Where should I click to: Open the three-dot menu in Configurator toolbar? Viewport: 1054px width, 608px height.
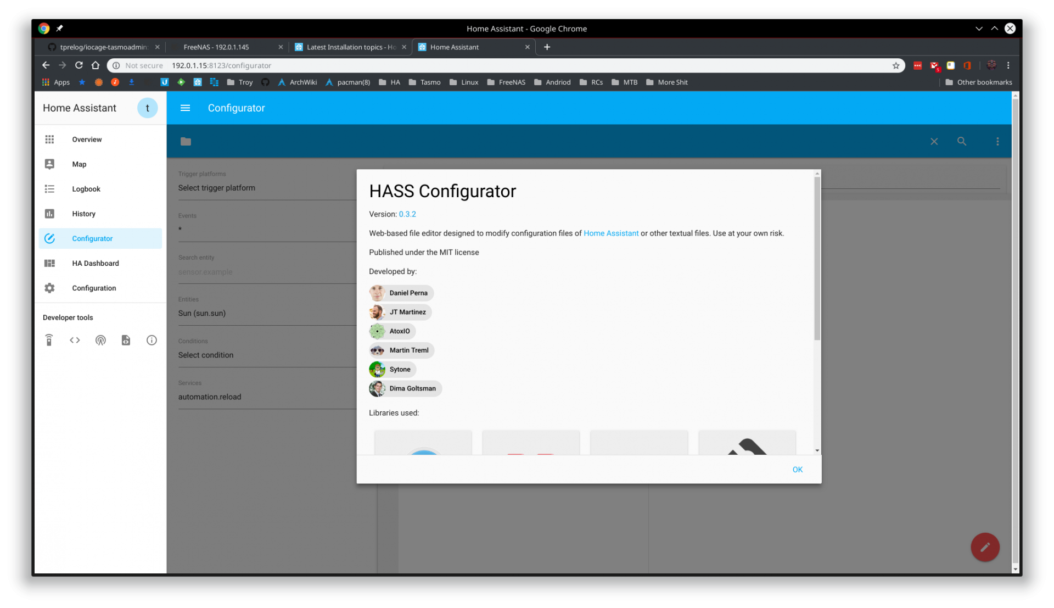[x=997, y=142]
